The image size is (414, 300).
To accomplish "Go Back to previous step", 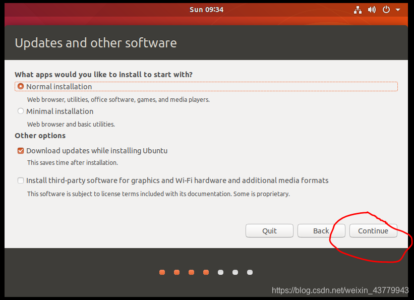I will pyautogui.click(x=321, y=230).
